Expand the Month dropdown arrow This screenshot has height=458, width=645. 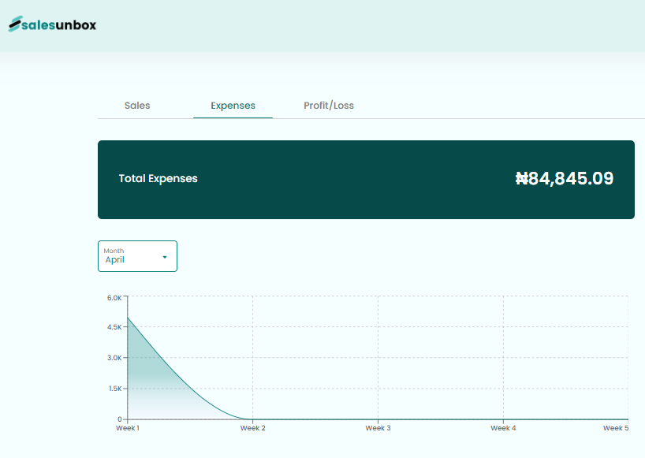[164, 257]
